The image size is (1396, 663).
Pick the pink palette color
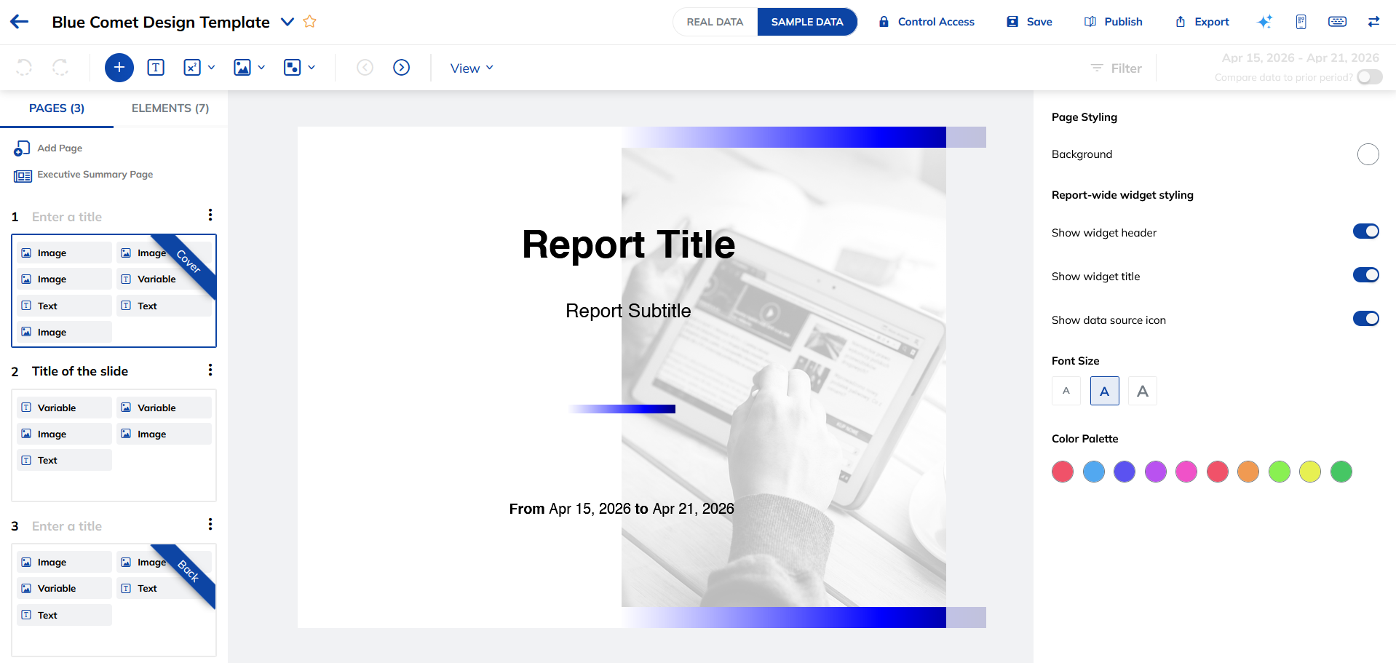[x=1186, y=472]
